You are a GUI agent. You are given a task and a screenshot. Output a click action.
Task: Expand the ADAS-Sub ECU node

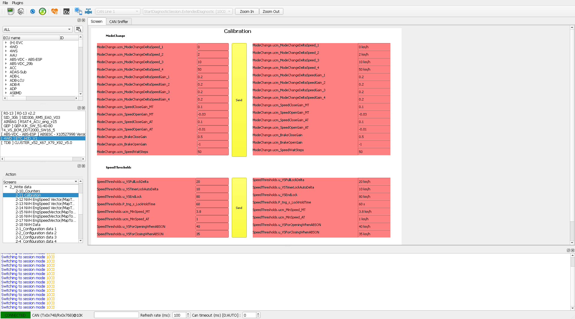(6, 72)
